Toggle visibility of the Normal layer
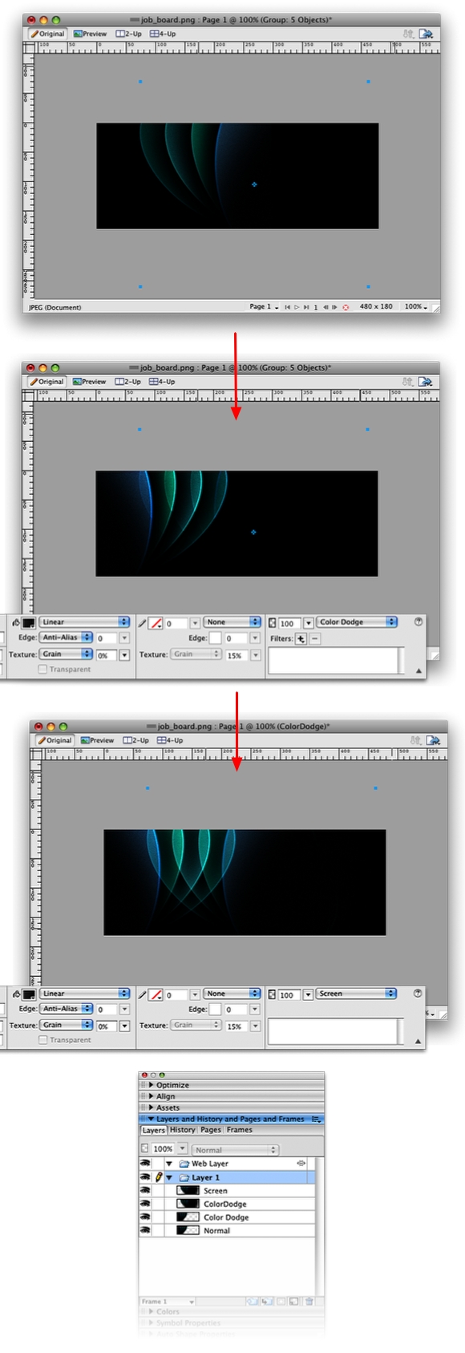Image resolution: width=465 pixels, height=1353 pixels. point(145,1230)
